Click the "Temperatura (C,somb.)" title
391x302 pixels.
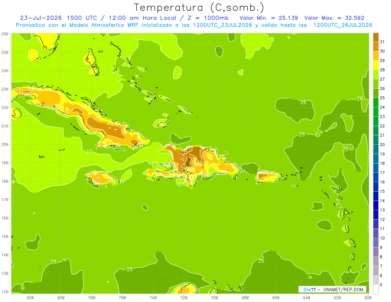199,8
